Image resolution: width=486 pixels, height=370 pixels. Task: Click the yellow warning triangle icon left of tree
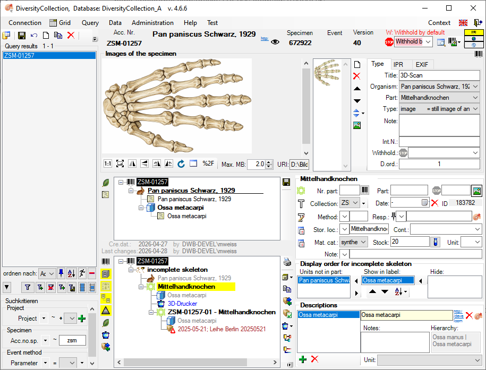coord(106,310)
